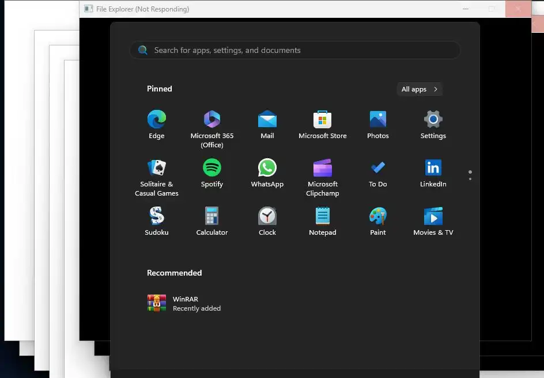Click the Start menu search field

pos(295,50)
